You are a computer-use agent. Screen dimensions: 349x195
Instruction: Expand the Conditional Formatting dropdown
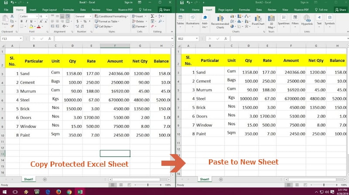point(113,17)
